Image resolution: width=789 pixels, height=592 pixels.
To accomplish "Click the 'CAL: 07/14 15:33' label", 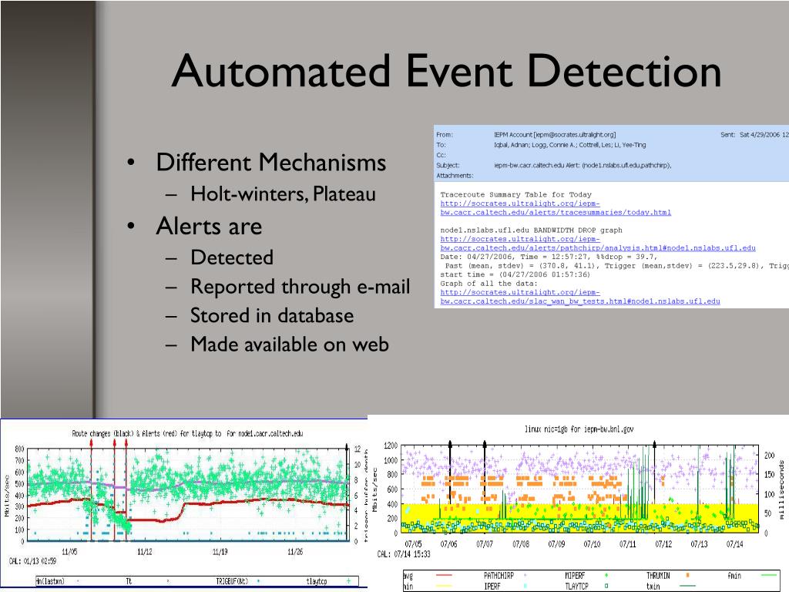I will click(x=404, y=554).
